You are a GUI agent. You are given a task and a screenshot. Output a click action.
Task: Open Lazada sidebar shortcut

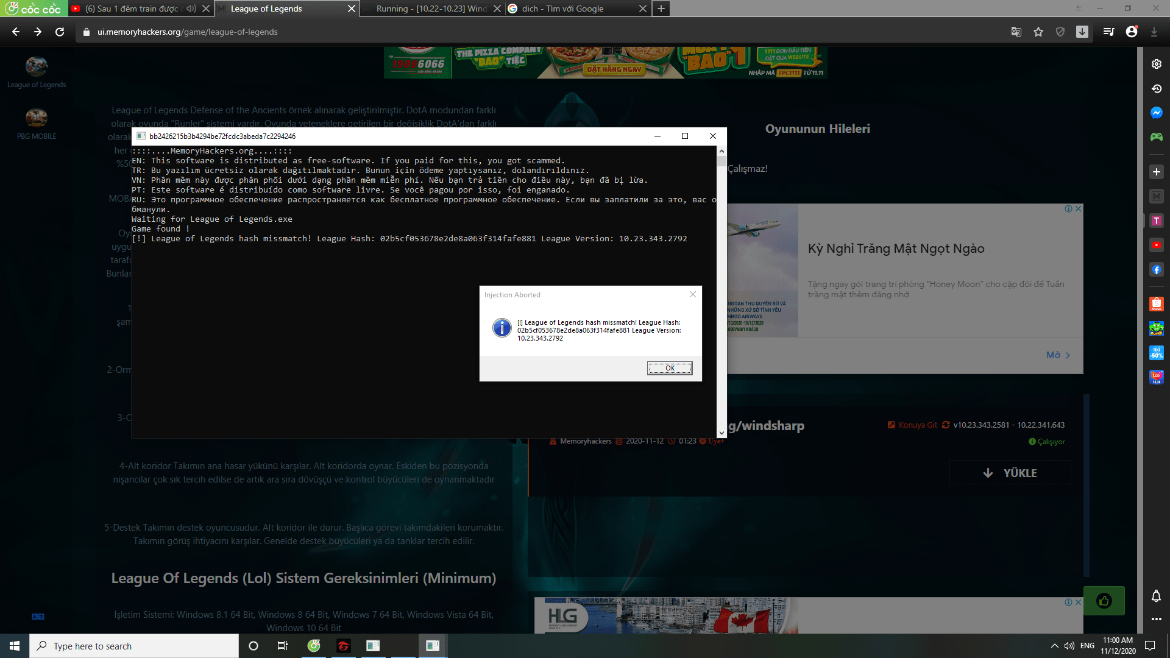point(1157,377)
